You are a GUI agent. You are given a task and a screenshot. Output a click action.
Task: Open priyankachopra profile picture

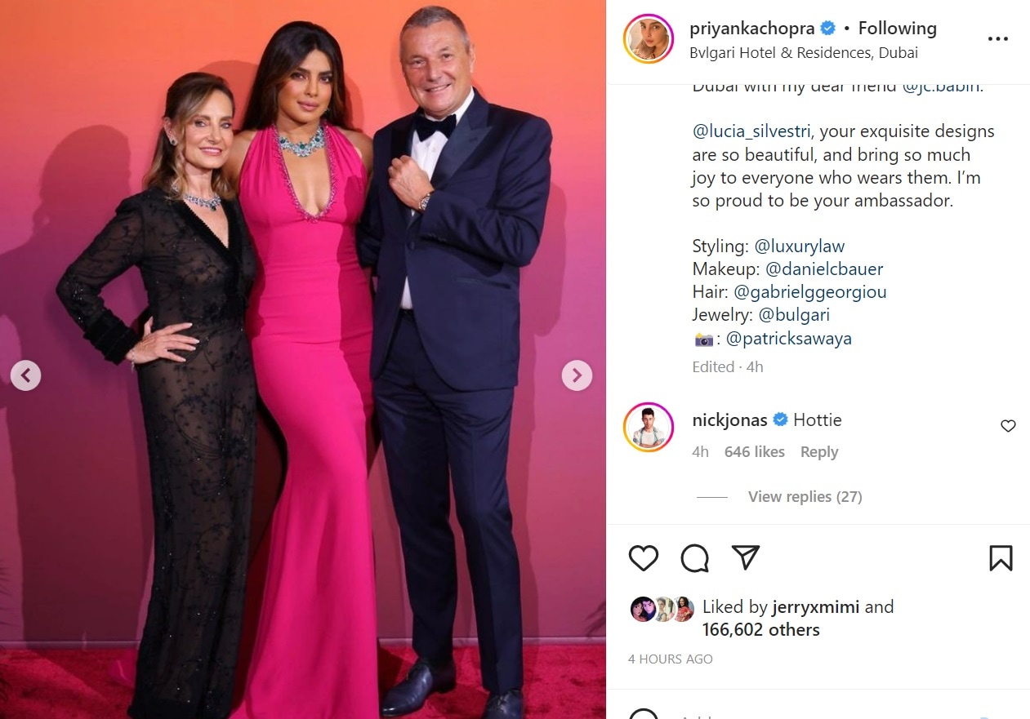pyautogui.click(x=649, y=38)
